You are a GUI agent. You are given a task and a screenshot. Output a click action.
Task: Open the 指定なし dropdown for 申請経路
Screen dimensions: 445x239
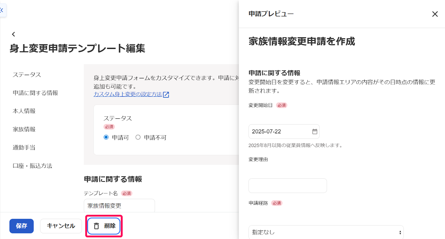(326, 232)
